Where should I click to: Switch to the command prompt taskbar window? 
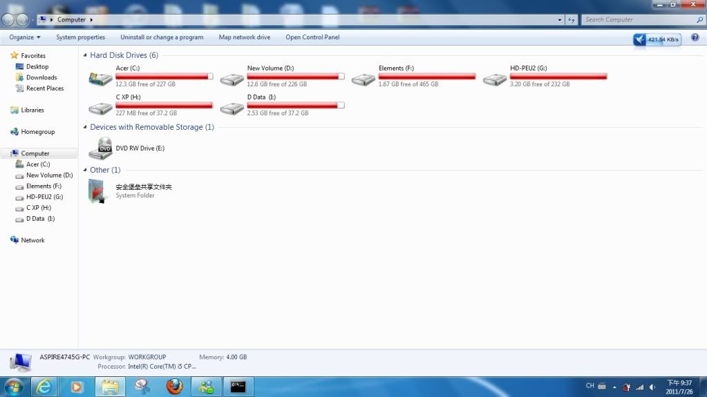tap(238, 387)
